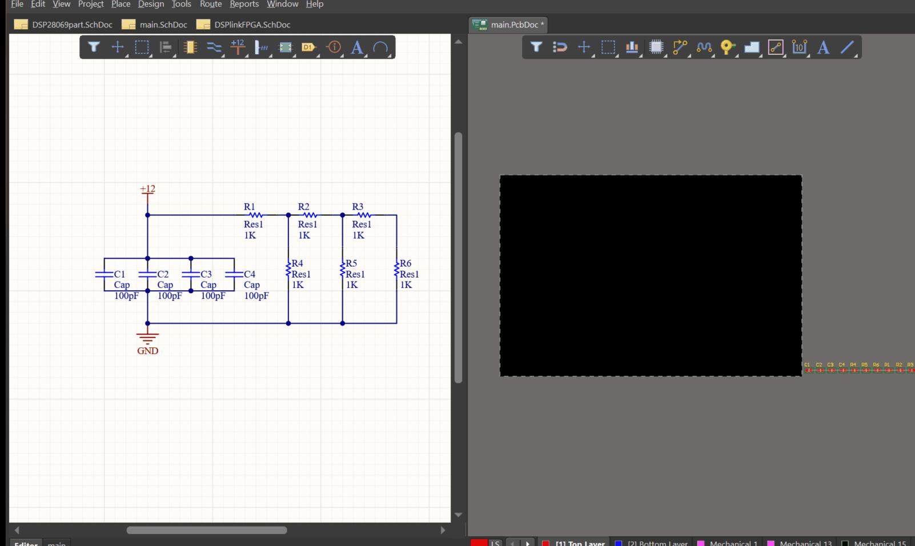The width and height of the screenshot is (915, 546).
Task: Click the PCB Place Component chip icon
Action: coord(656,47)
